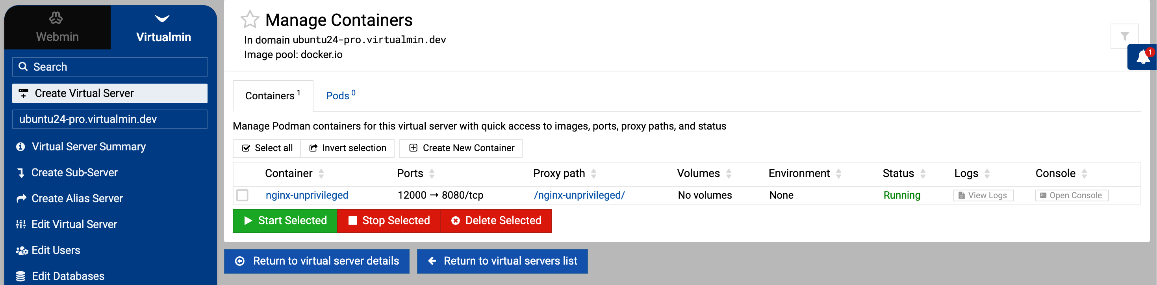Click View Logs for nginx-unprivileged
This screenshot has height=285, width=1157.
[x=983, y=195]
